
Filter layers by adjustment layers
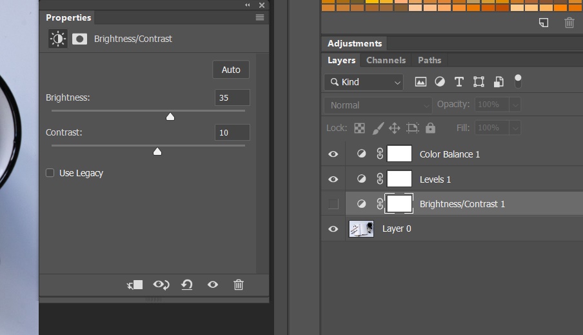(440, 82)
